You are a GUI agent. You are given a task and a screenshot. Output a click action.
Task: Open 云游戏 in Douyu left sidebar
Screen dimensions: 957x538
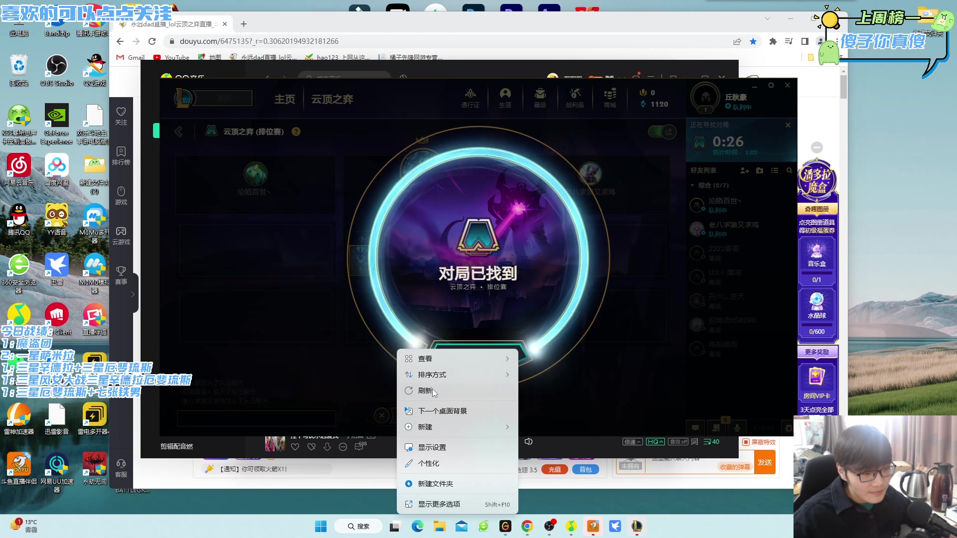tap(121, 236)
